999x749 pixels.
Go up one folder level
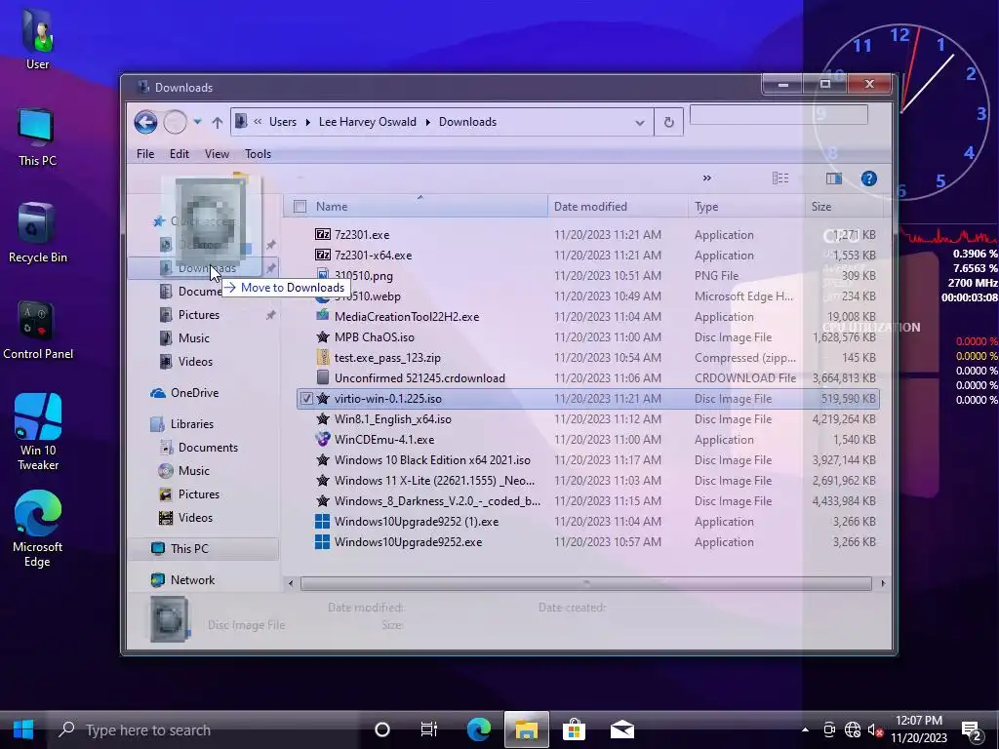pyautogui.click(x=218, y=122)
